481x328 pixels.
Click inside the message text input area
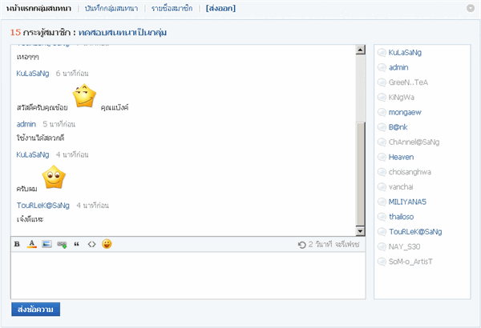[x=188, y=275]
